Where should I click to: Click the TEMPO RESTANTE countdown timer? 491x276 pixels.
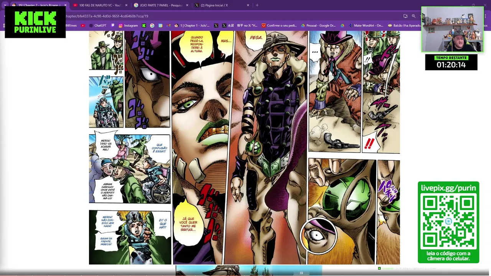[451, 62]
